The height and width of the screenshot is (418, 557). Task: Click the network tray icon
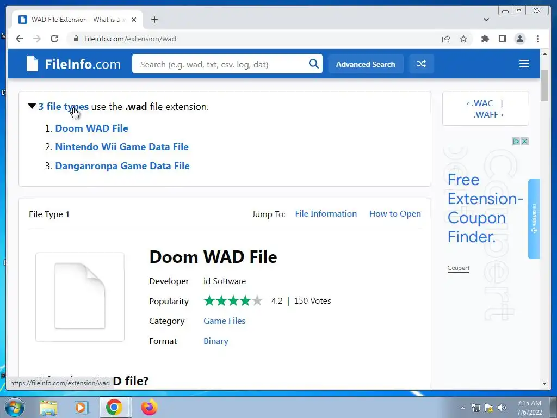[475, 408]
